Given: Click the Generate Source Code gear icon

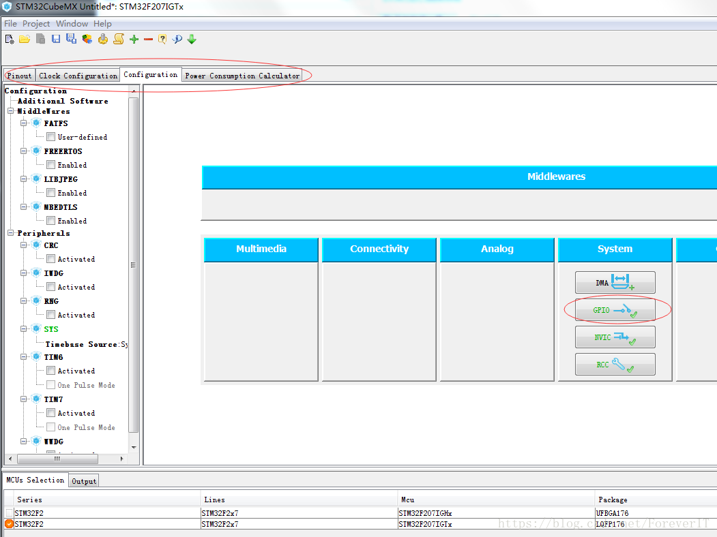Looking at the screenshot, I should [103, 40].
